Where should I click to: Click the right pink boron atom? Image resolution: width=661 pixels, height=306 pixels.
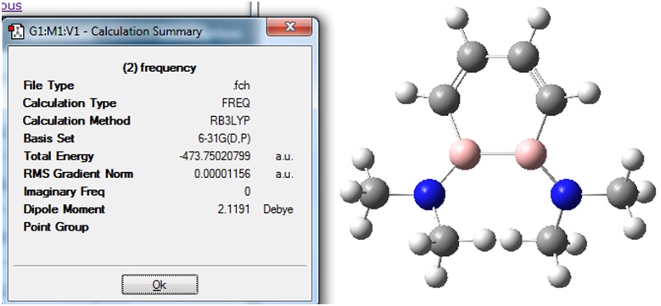(x=530, y=153)
